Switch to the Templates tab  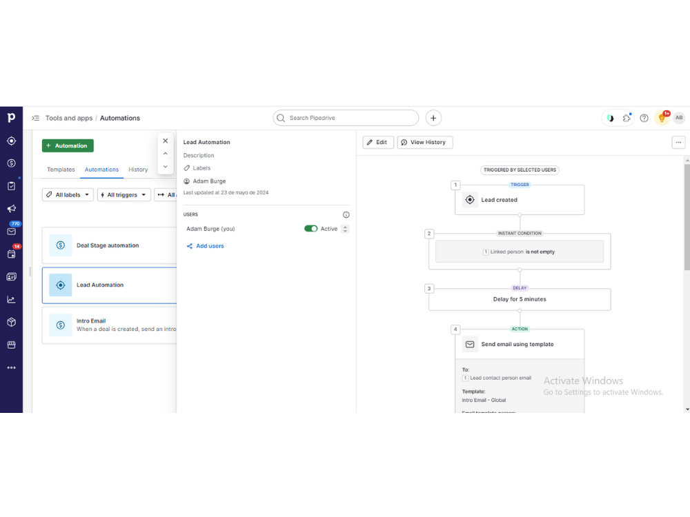61,170
